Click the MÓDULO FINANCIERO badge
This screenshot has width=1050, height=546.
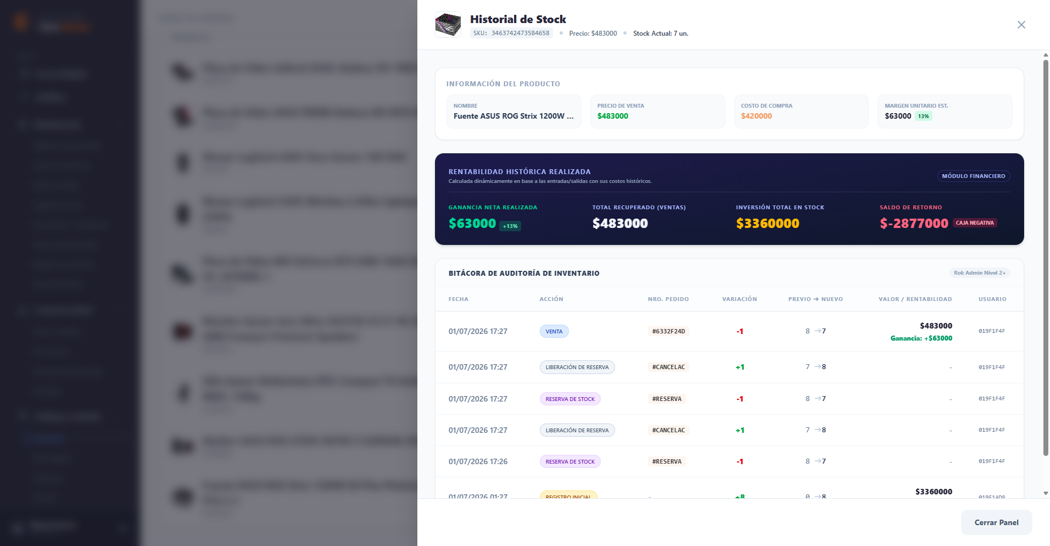tap(973, 176)
